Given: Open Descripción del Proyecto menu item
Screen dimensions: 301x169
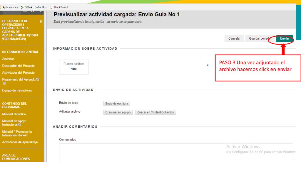Looking at the screenshot, I should [x=19, y=66].
